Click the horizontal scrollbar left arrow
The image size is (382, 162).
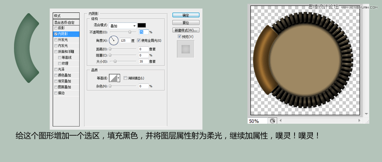tap(280, 120)
